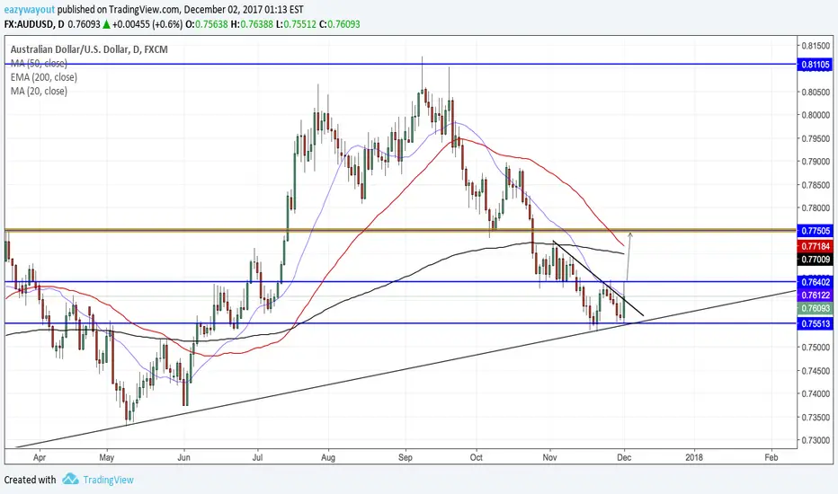
Task: Click the Nov label on time axis
Action: (x=549, y=457)
